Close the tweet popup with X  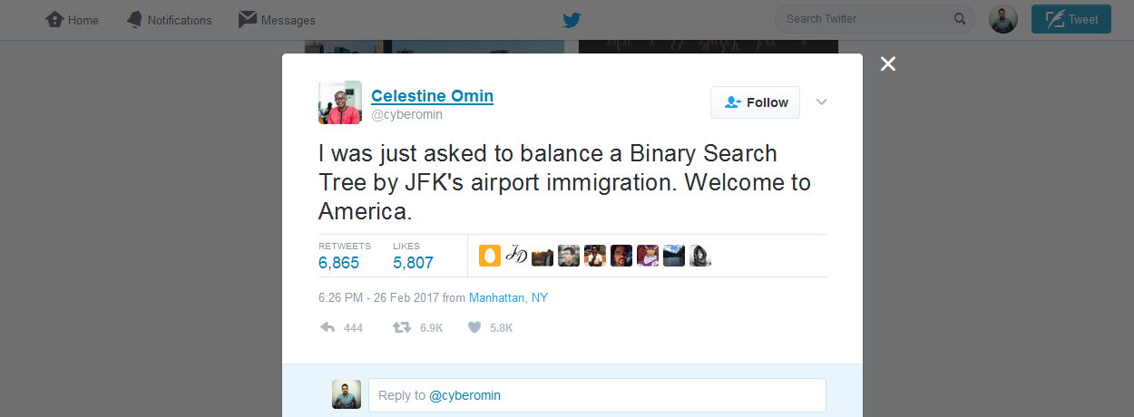[x=888, y=63]
